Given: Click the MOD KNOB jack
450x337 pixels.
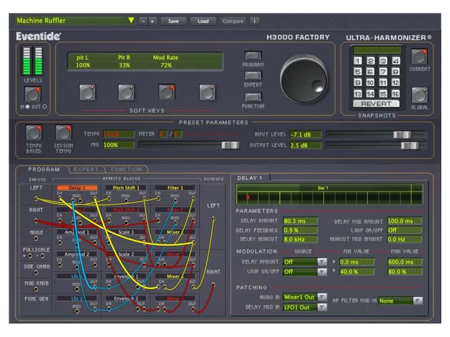Looking at the screenshot, I should tap(36, 289).
